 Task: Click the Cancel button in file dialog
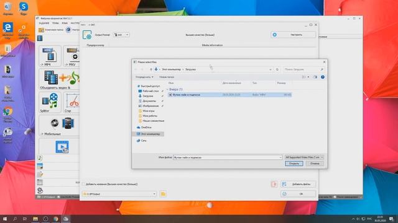(315, 164)
